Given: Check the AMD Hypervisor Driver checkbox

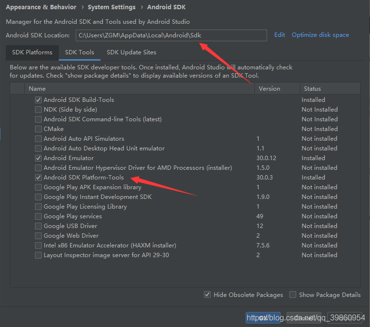Looking at the screenshot, I should point(38,168).
